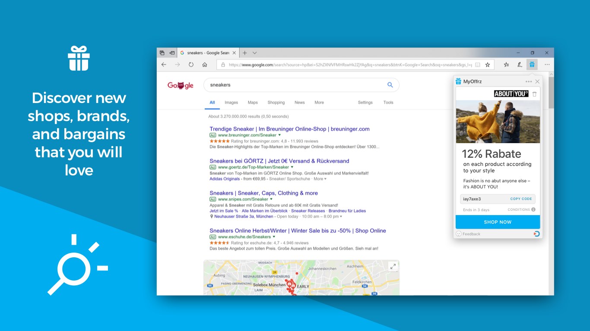Close the MyOffrz popup panel
Image resolution: width=590 pixels, height=331 pixels.
pos(537,81)
